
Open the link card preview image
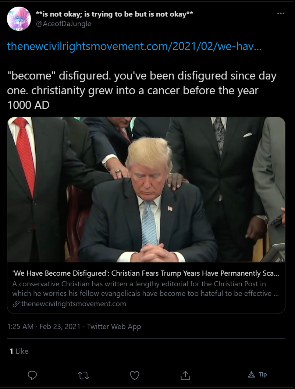pos(146,190)
